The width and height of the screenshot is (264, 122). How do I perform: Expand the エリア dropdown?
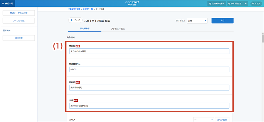click(203, 120)
